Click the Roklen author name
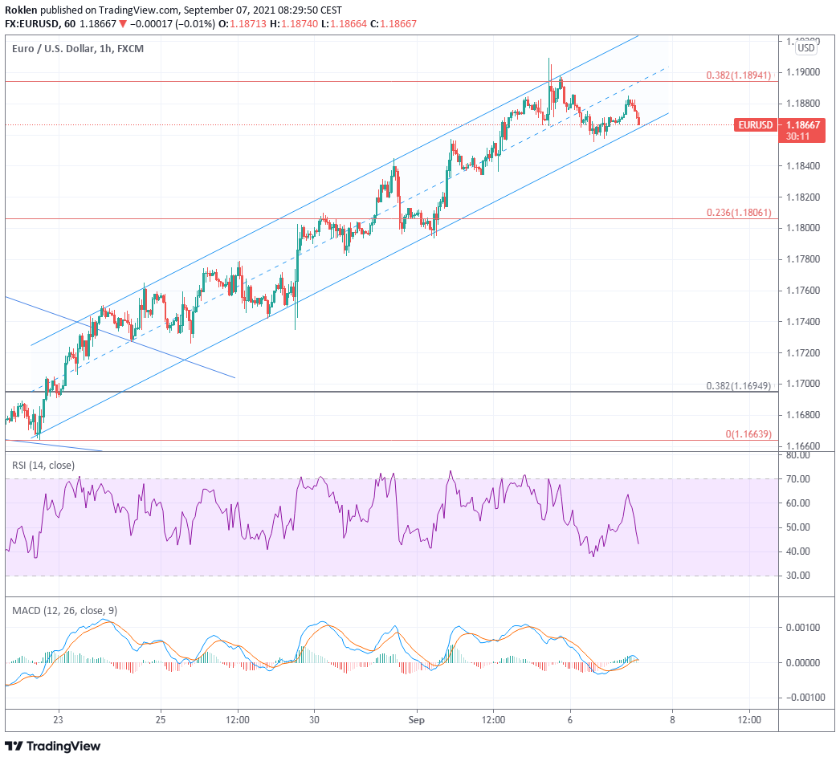This screenshot has width=840, height=761. pyautogui.click(x=21, y=10)
